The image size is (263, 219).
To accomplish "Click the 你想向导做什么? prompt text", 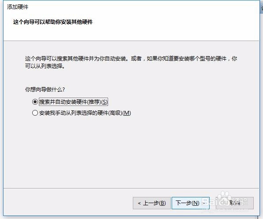I will pyautogui.click(x=45, y=90).
